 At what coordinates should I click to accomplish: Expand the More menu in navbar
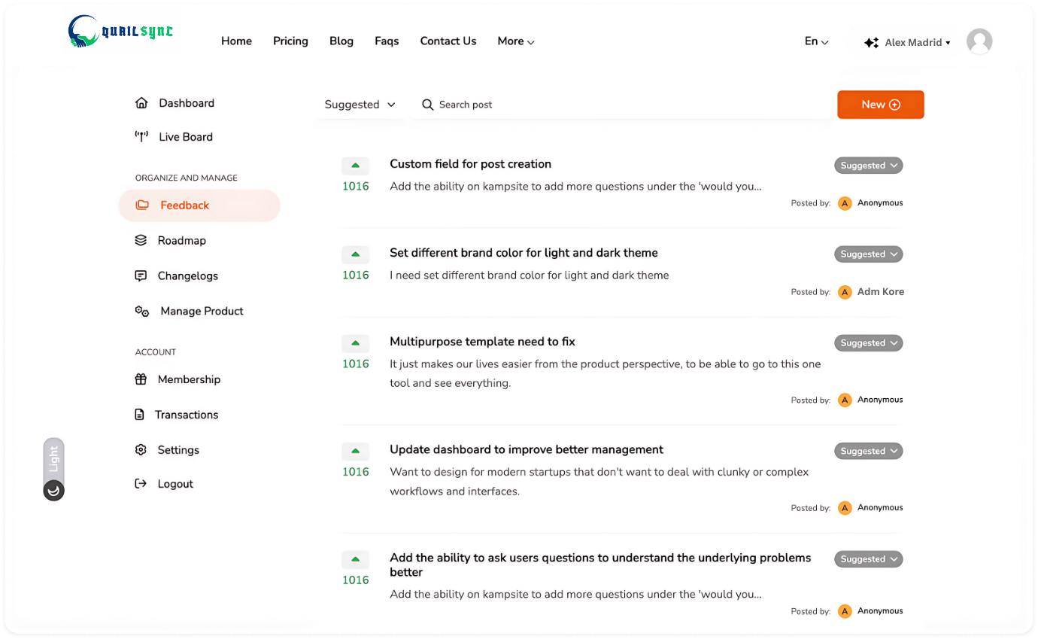point(516,41)
